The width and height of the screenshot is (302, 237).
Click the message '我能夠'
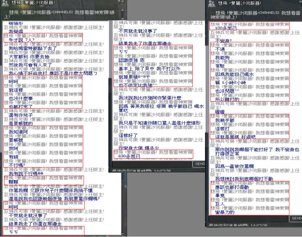pyautogui.click(x=222, y=57)
